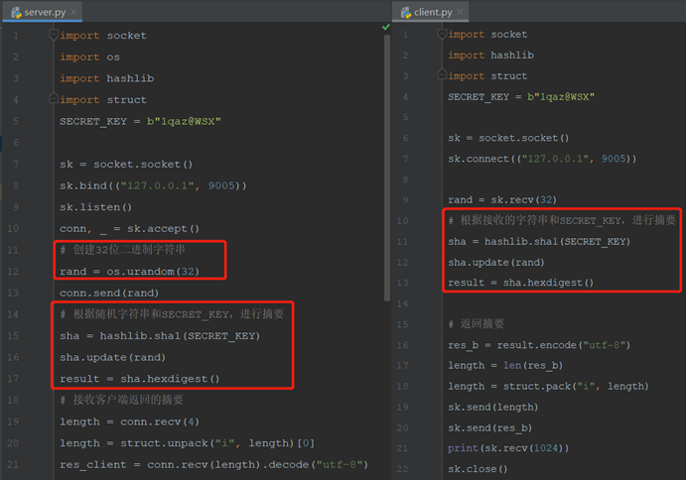The image size is (686, 480).
Task: Click the Python file icon on server.py tab
Action: click(17, 13)
